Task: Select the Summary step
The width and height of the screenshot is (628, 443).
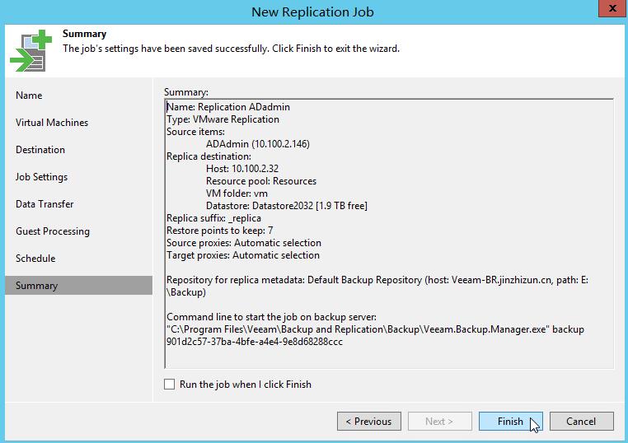Action: [x=78, y=286]
